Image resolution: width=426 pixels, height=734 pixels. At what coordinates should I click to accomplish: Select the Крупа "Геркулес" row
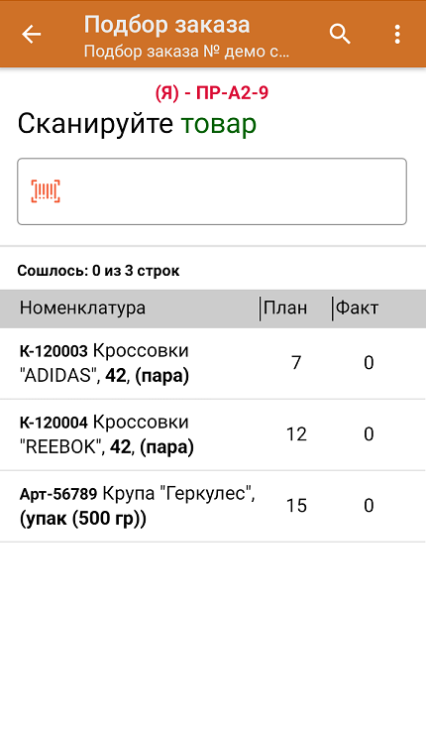point(213,507)
